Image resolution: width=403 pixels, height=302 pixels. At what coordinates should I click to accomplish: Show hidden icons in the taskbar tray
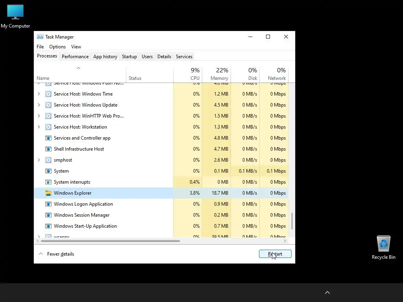point(327,293)
